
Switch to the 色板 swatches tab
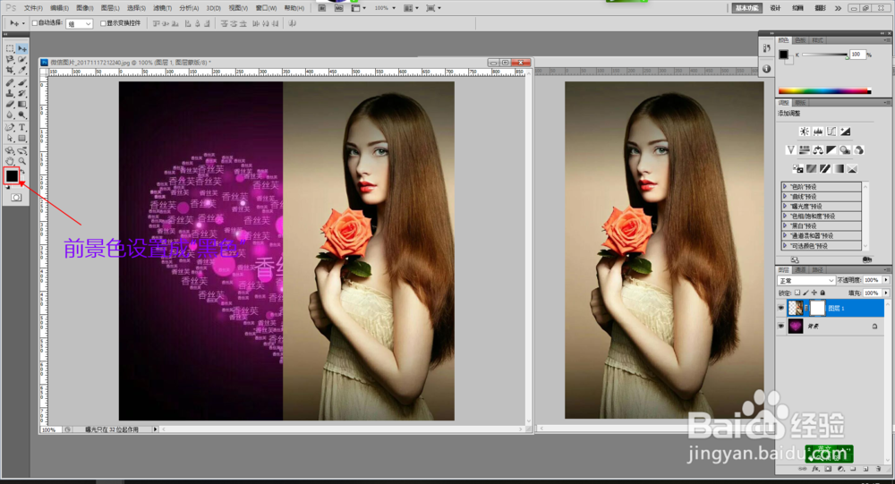coord(800,40)
